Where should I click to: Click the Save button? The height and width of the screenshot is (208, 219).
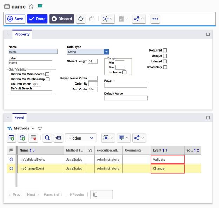[x=15, y=19]
